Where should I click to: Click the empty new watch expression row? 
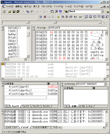26,98
